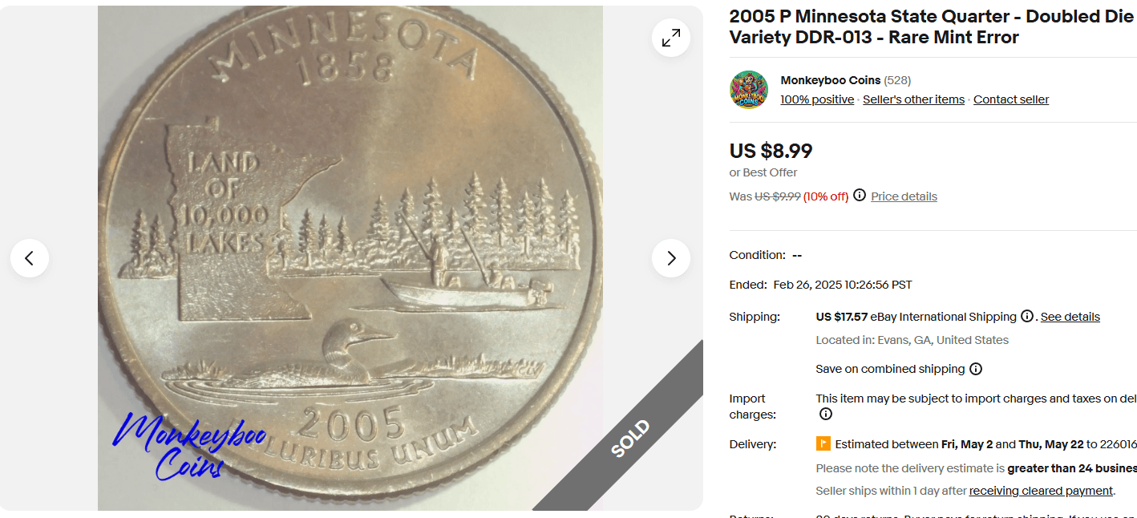Expand the coin image to fullscreen
The width and height of the screenshot is (1137, 518).
(x=670, y=38)
